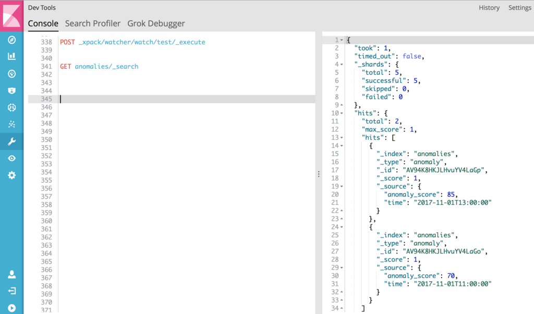This screenshot has height=314, width=534.
Task: Click the "anomaly_score": 85 line
Action: 421,195
